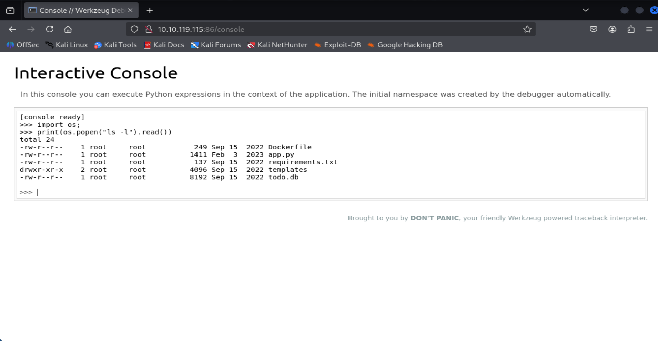Open the extensions puzzle icon

631,29
